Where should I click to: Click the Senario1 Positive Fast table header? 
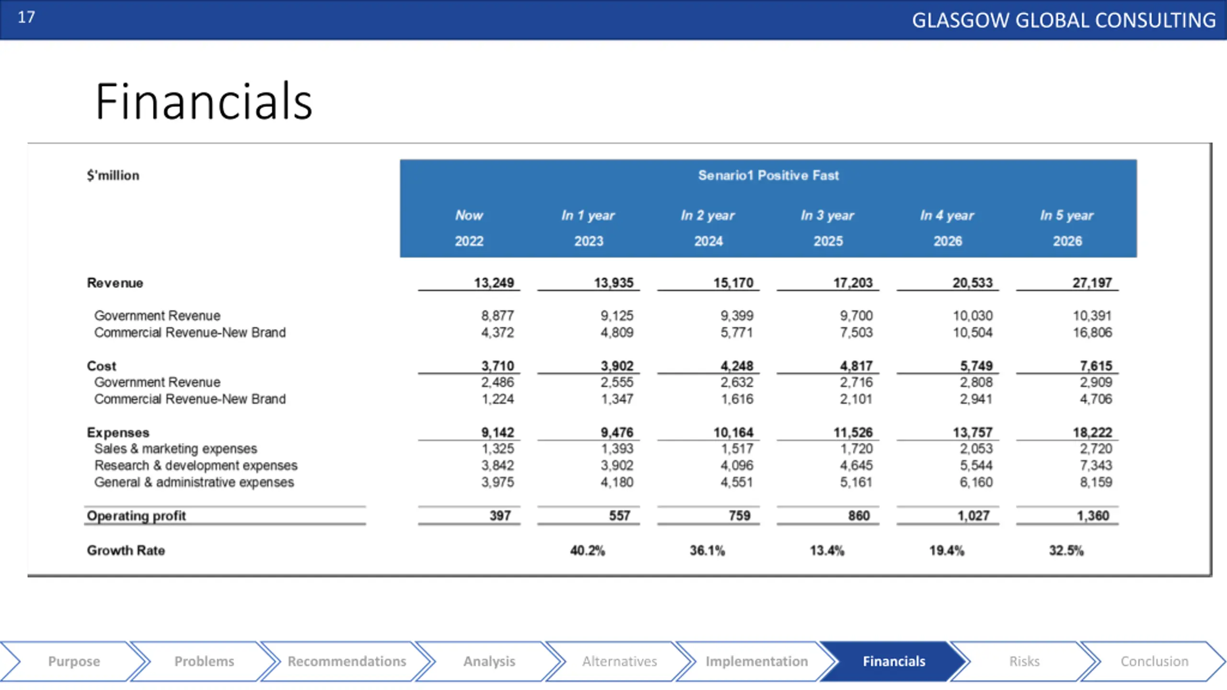[x=768, y=175]
